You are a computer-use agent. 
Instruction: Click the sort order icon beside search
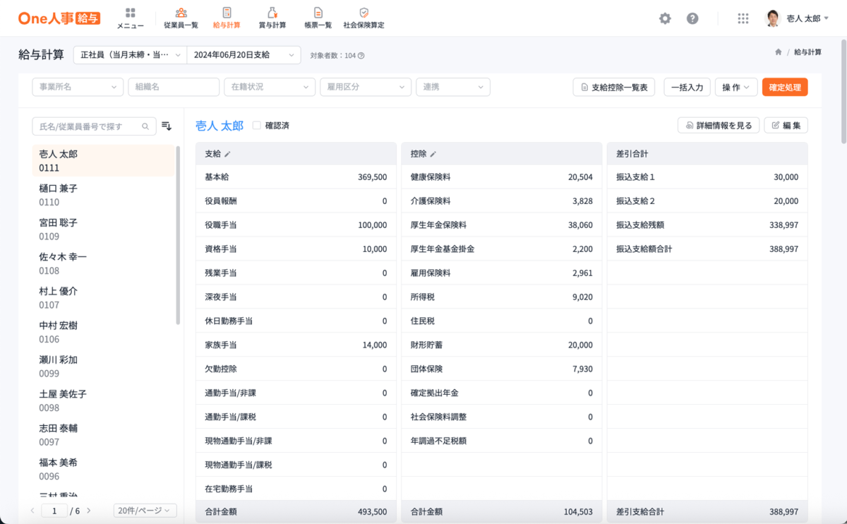click(x=167, y=126)
